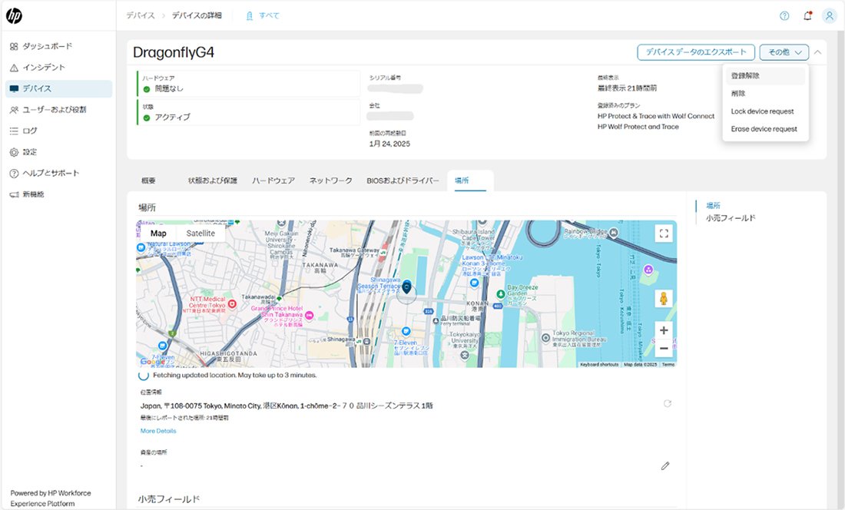845x510 pixels.
Task: Click the Shinagawa Season Terrace address text
Action: tap(287, 406)
